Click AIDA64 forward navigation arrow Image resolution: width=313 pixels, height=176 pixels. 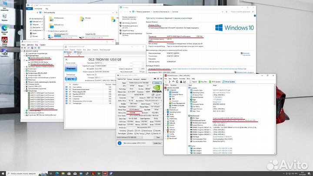tap(170, 82)
